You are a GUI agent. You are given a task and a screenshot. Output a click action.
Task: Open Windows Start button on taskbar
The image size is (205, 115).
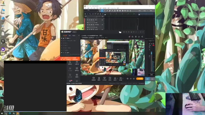point(2,113)
